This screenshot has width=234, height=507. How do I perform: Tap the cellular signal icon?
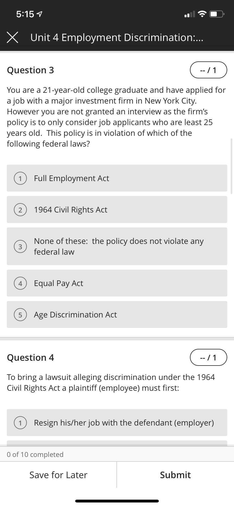coord(189,14)
